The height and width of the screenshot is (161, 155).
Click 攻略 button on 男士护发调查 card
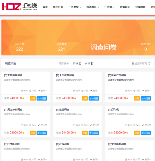33,133
